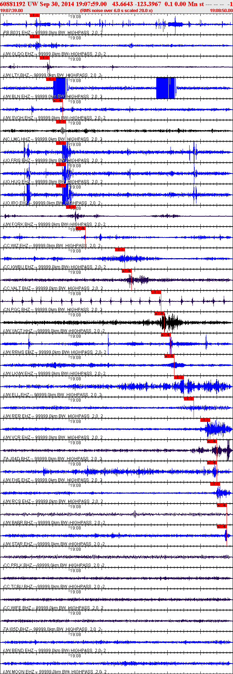Select the red pick flag on CC.KWBU trace
This screenshot has height=674, width=233.
[120, 250]
